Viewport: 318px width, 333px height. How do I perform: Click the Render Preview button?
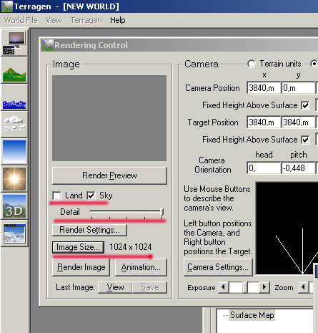point(109,175)
